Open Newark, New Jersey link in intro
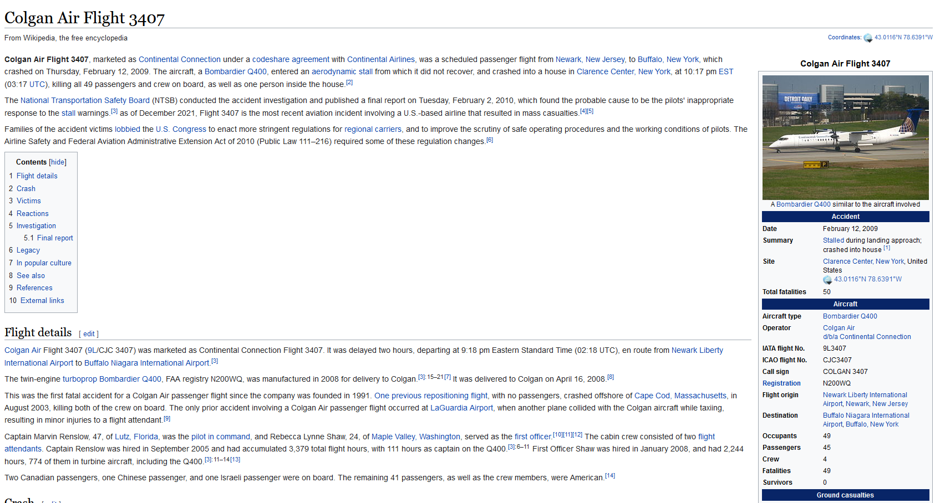This screenshot has height=503, width=935. pyautogui.click(x=591, y=59)
